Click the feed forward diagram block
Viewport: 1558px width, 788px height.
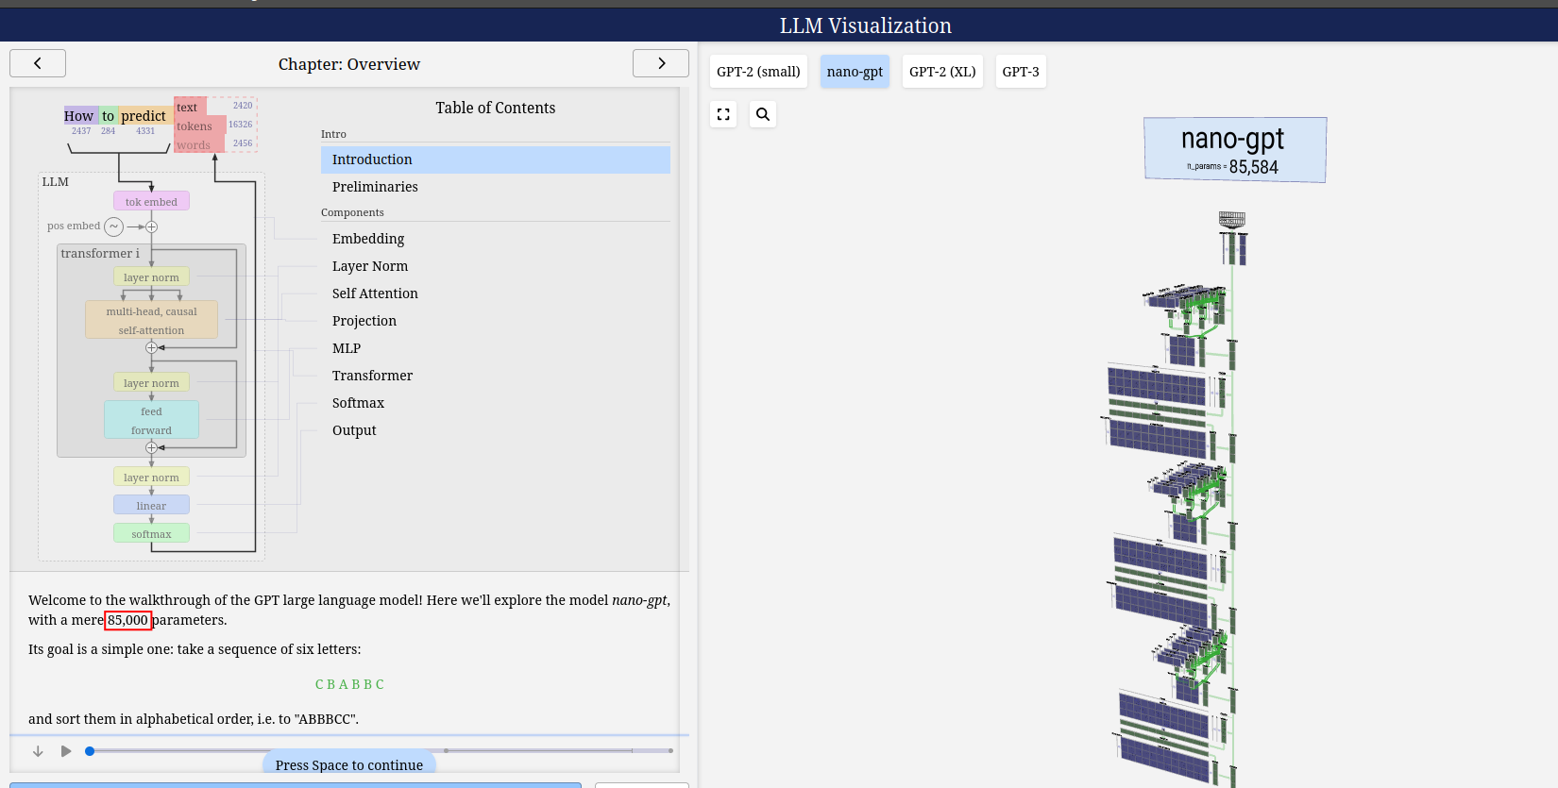[151, 420]
